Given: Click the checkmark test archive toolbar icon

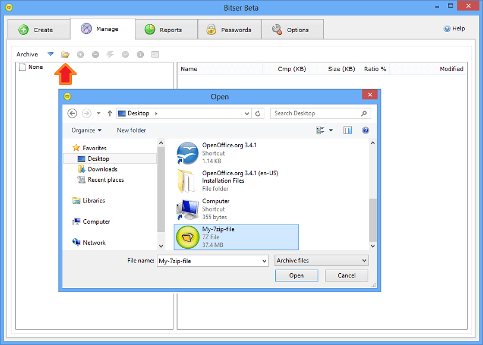Looking at the screenshot, I should pyautogui.click(x=125, y=55).
